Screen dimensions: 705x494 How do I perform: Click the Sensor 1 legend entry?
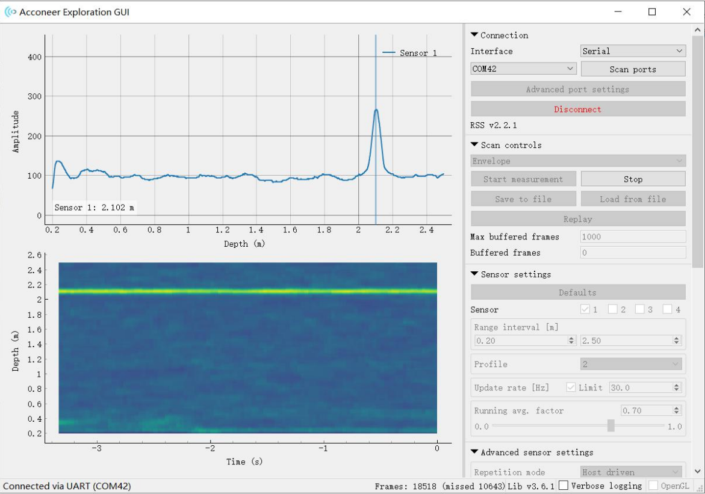tap(409, 52)
